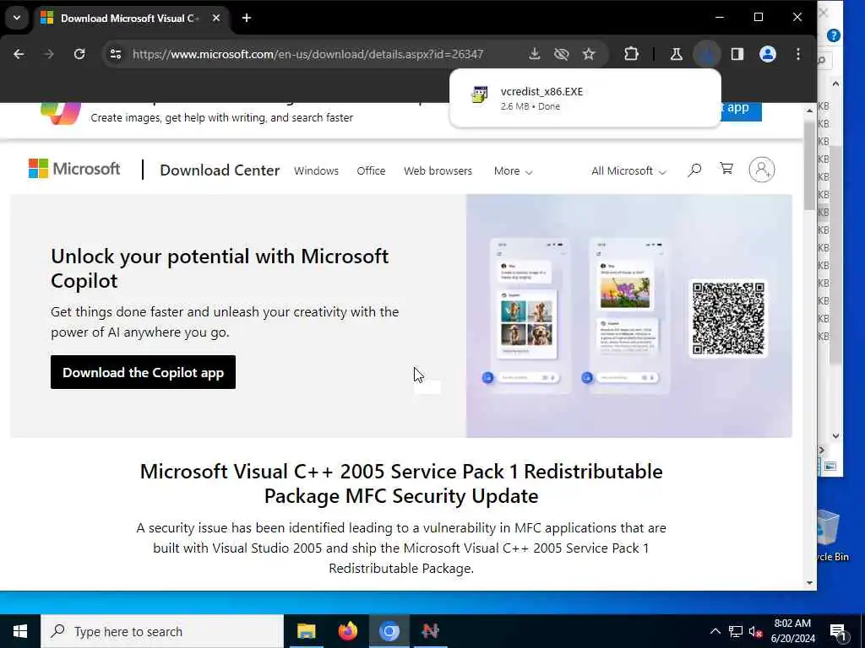The image size is (865, 648).
Task: Expand the All Microsoft dropdown
Action: [628, 170]
